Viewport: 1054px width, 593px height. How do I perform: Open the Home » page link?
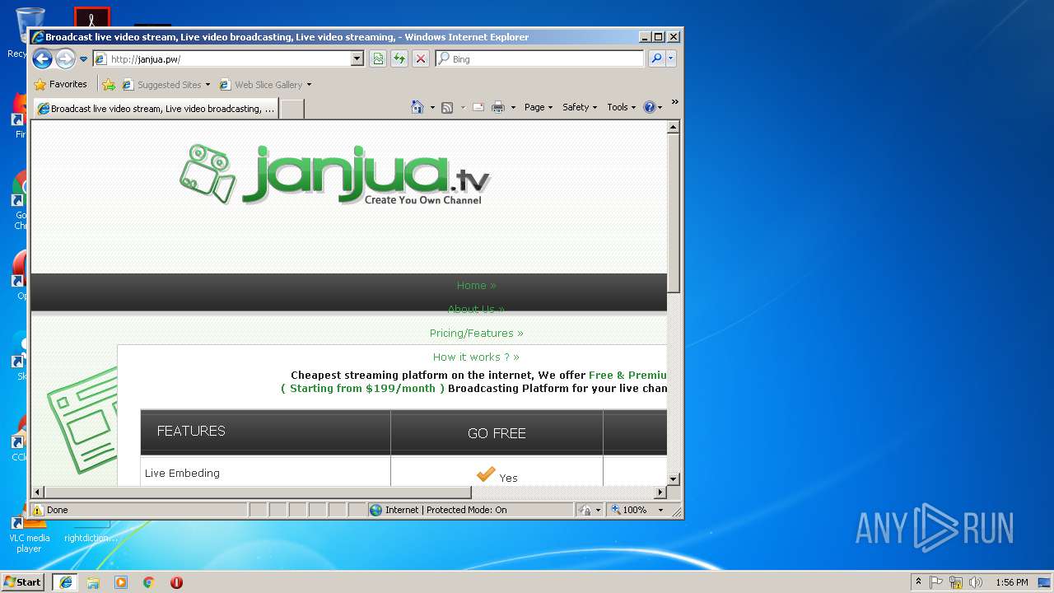click(x=476, y=286)
